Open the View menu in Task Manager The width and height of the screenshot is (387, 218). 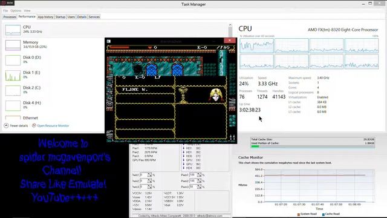point(27,11)
